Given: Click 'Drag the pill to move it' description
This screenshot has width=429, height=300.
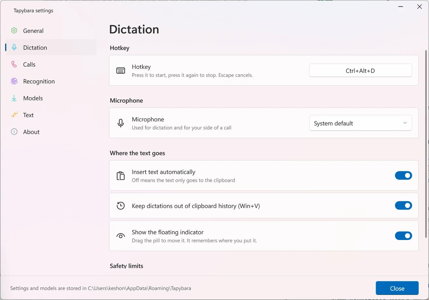Looking at the screenshot, I should tap(194, 240).
